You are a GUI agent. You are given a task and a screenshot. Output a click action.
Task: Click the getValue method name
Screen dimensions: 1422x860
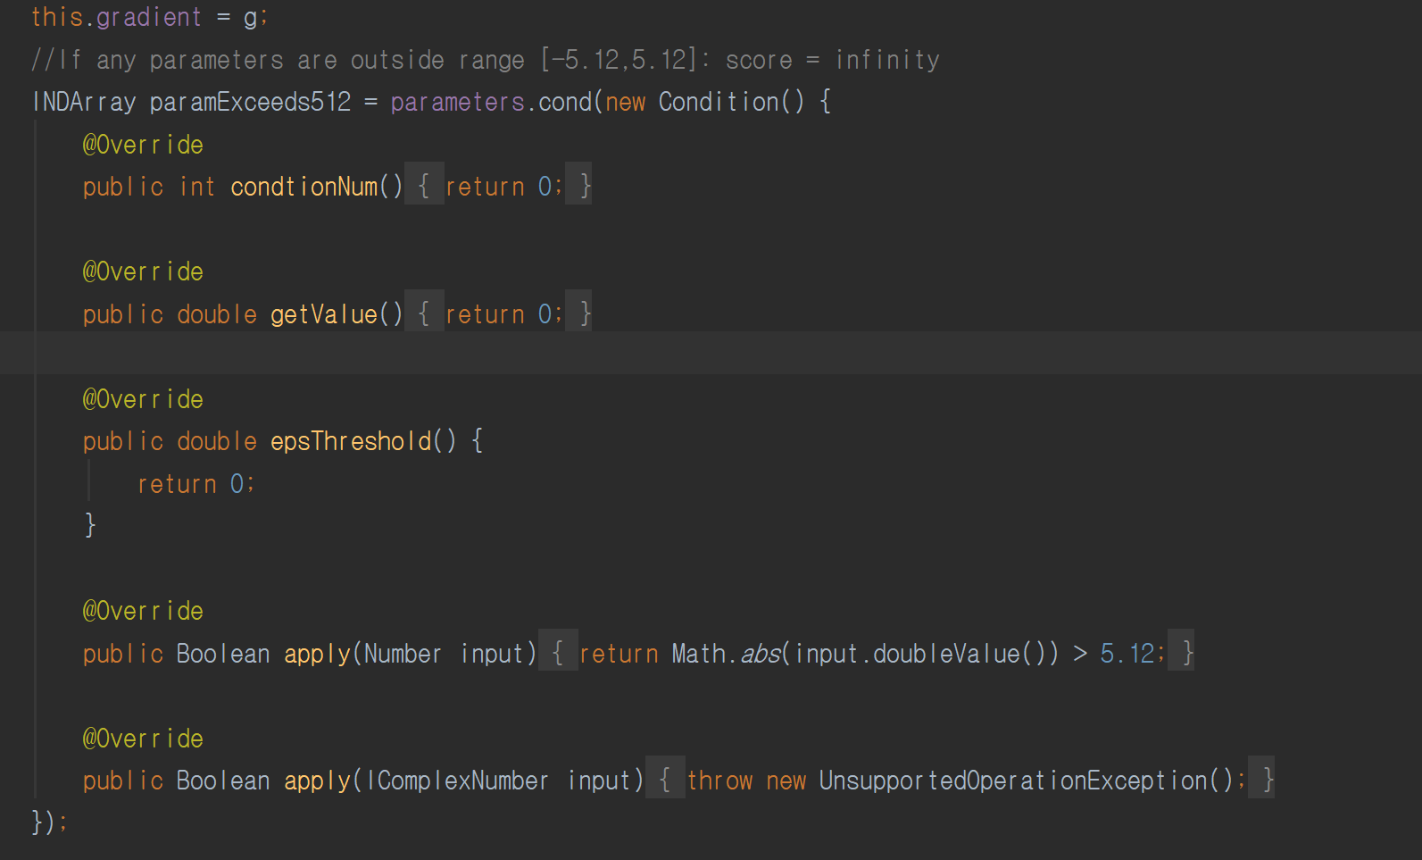[x=323, y=314]
